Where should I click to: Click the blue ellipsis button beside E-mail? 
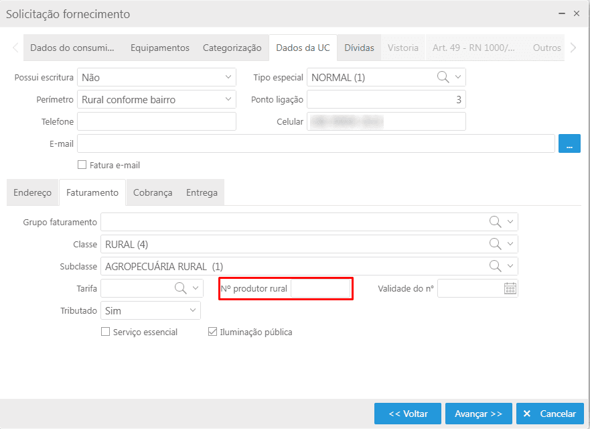point(569,143)
